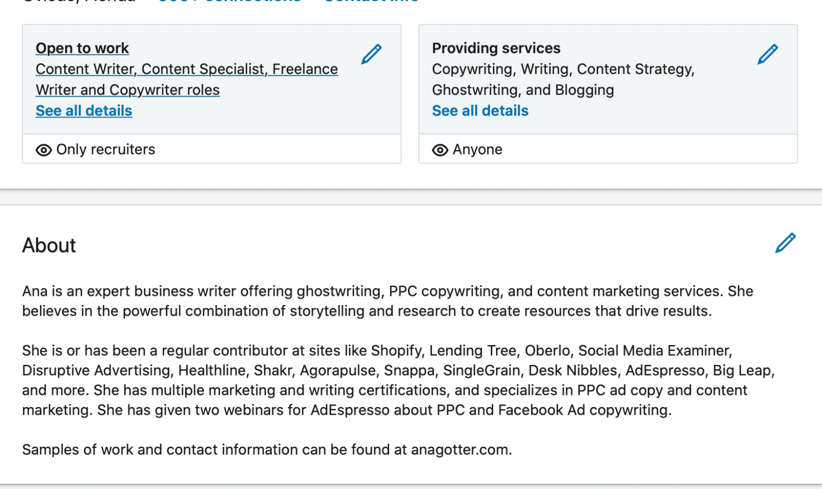Click the line starting She is or has been

(377, 351)
